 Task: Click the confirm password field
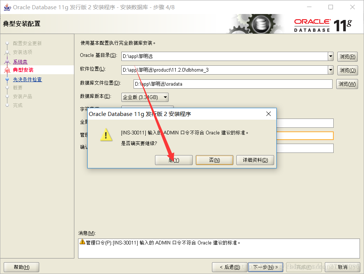(305, 148)
